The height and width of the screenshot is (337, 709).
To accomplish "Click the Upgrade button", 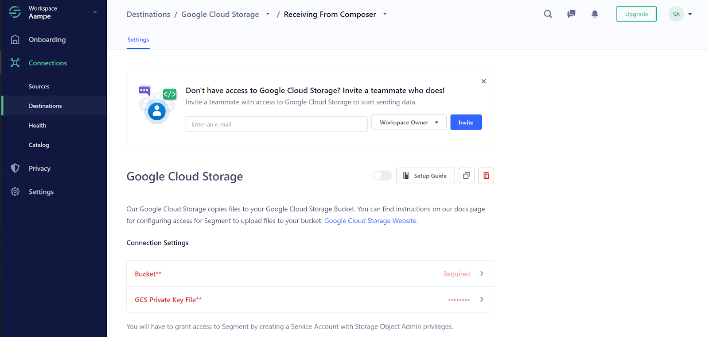I will (636, 14).
